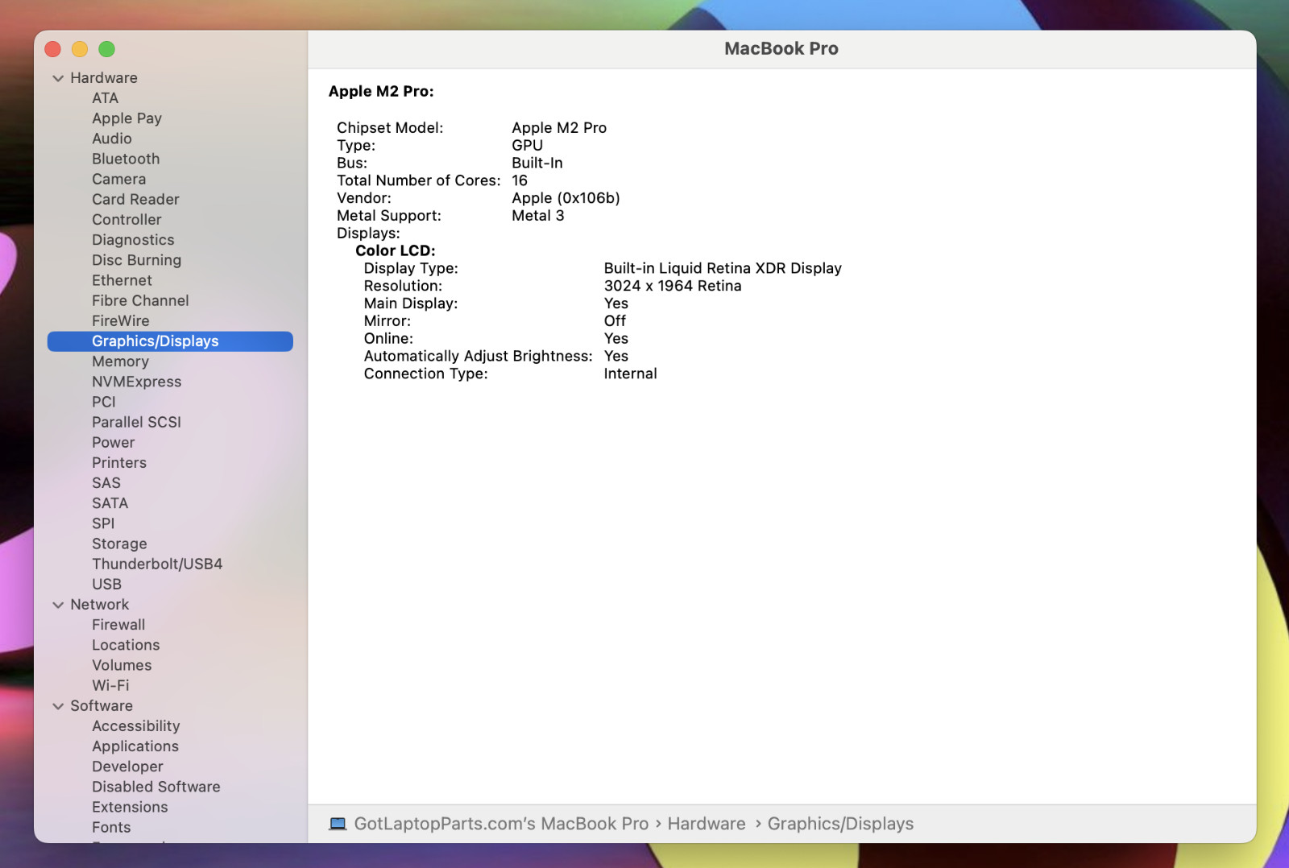
Task: Select Ethernet in the sidebar
Action: point(122,280)
